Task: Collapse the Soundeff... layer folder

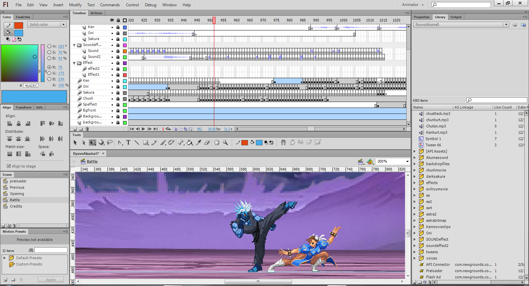Action: pyautogui.click(x=74, y=45)
